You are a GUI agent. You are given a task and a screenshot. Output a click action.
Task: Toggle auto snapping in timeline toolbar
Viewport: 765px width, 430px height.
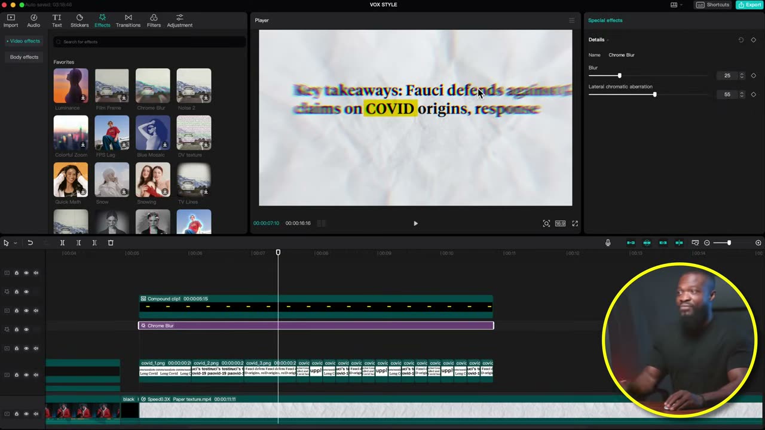click(647, 243)
